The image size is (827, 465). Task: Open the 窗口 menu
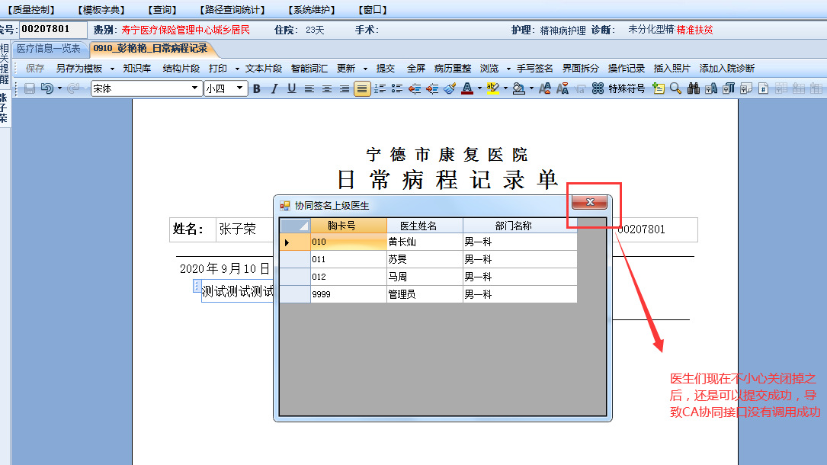373,10
